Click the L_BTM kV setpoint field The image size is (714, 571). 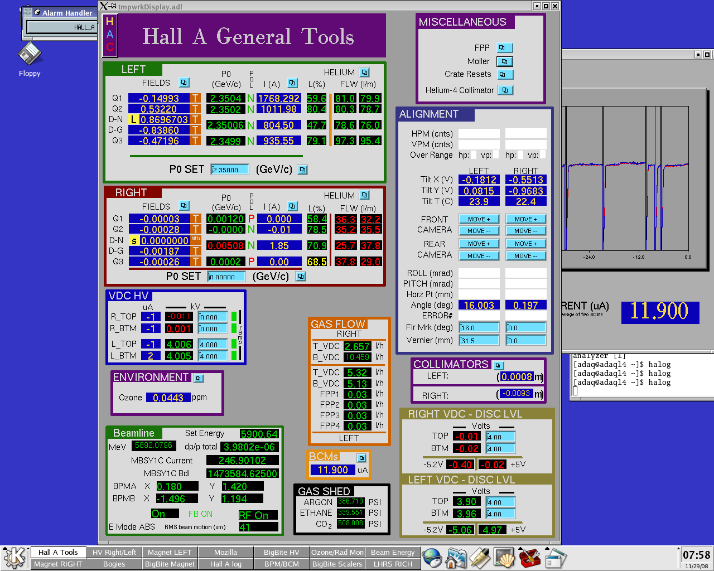coord(213,356)
